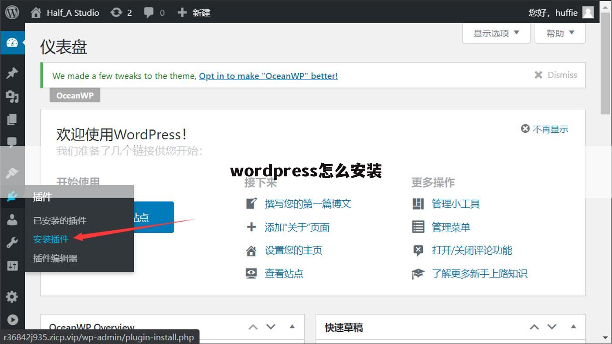612x344 pixels.
Task: Click 打开/关闭评论功能 link
Action: (x=472, y=250)
